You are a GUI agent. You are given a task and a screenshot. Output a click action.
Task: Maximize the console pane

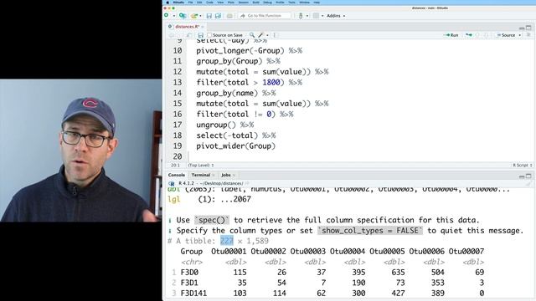(528, 176)
